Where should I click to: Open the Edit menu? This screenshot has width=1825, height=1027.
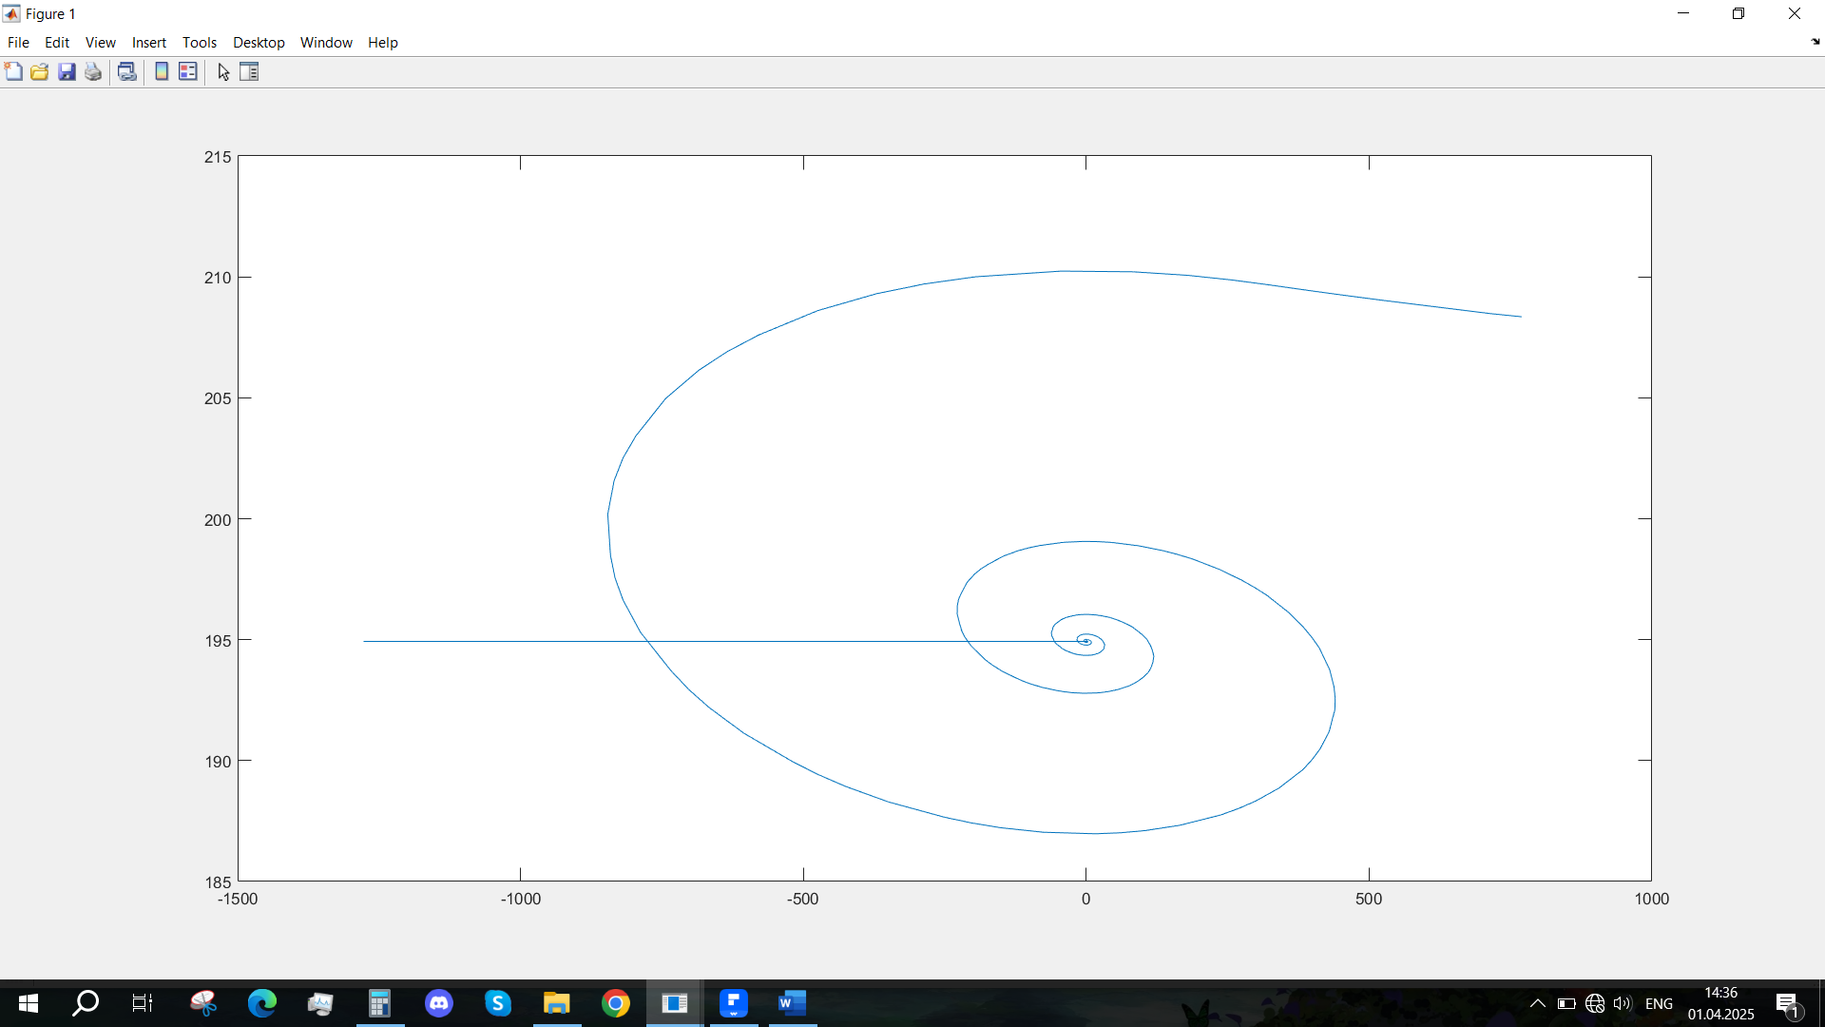coord(57,42)
